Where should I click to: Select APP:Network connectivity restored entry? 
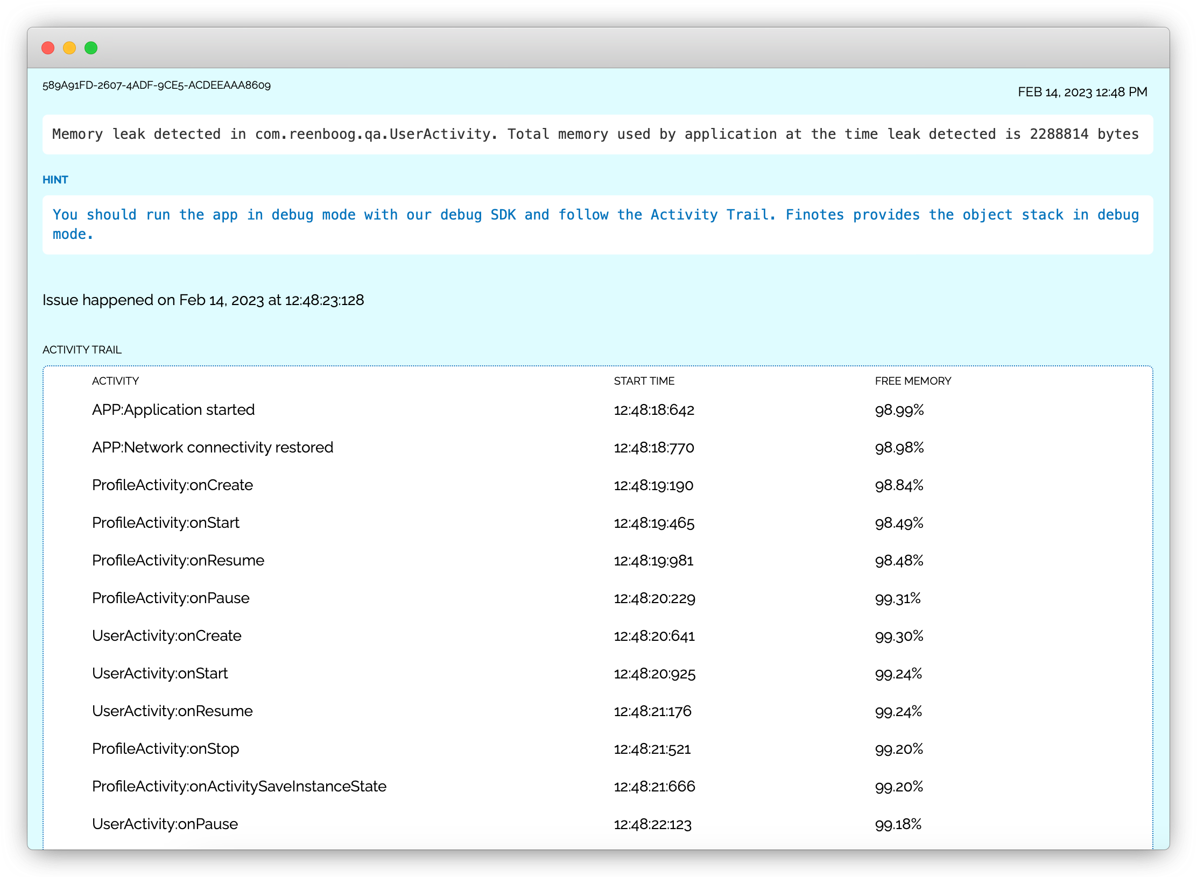click(213, 448)
